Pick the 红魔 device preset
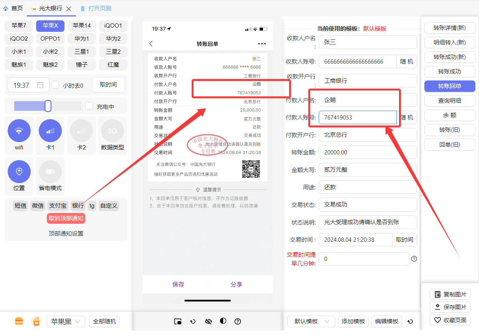Screen dimensions: 490x336 pyautogui.click(x=113, y=65)
